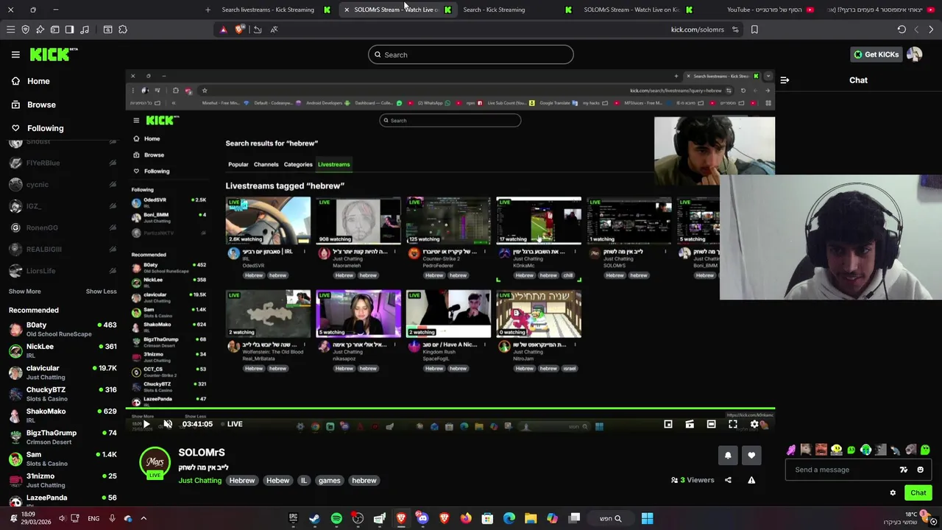Open Firefox from the taskbar

click(x=466, y=518)
